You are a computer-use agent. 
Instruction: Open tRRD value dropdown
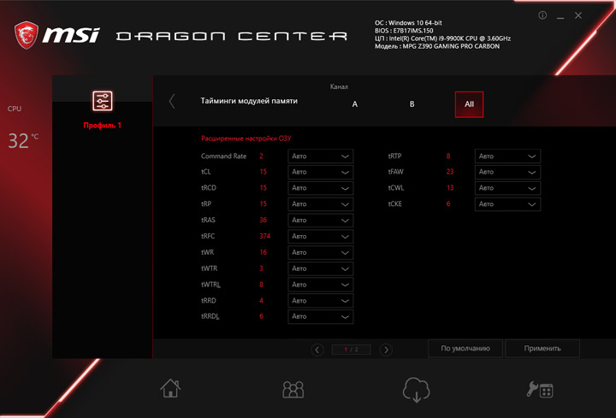click(321, 301)
